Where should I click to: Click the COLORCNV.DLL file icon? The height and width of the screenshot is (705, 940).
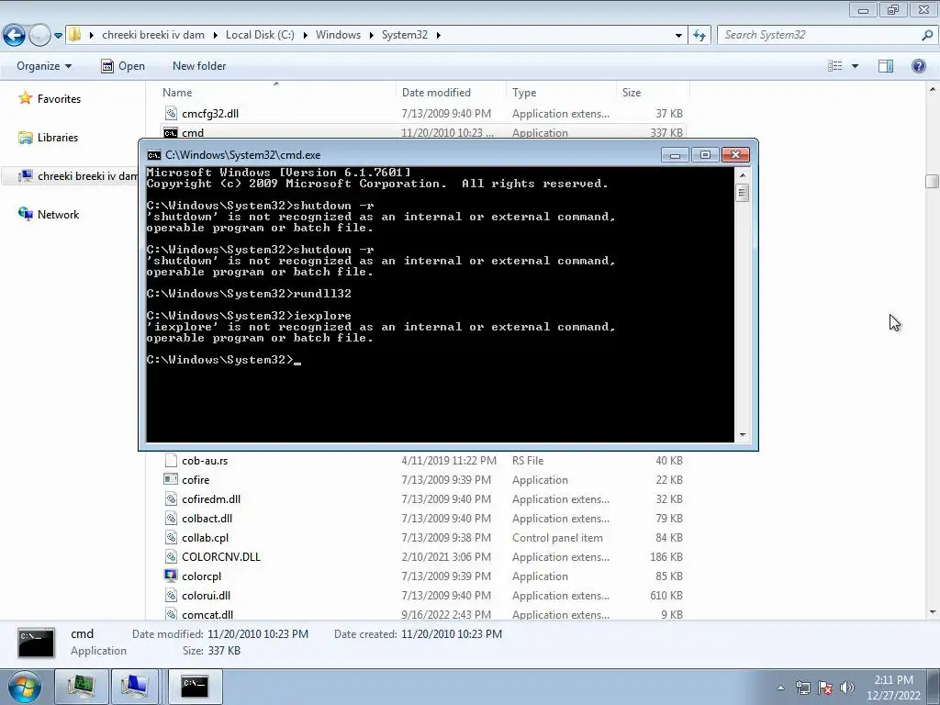171,557
